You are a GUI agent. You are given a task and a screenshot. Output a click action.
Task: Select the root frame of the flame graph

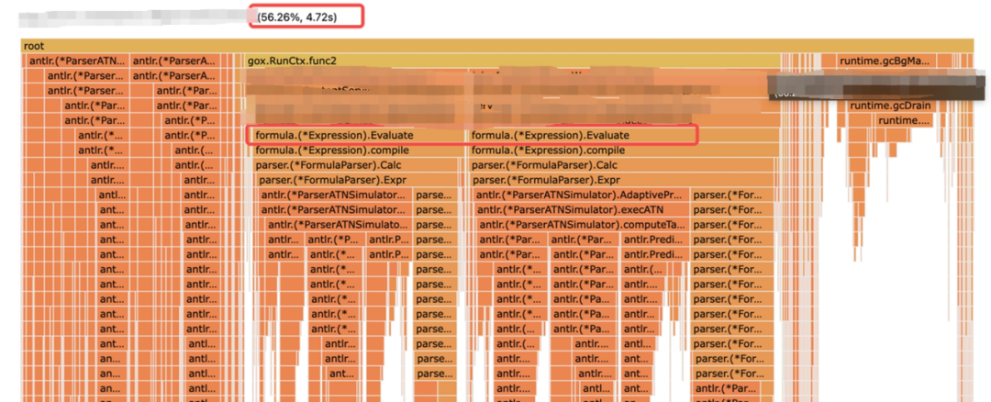496,47
